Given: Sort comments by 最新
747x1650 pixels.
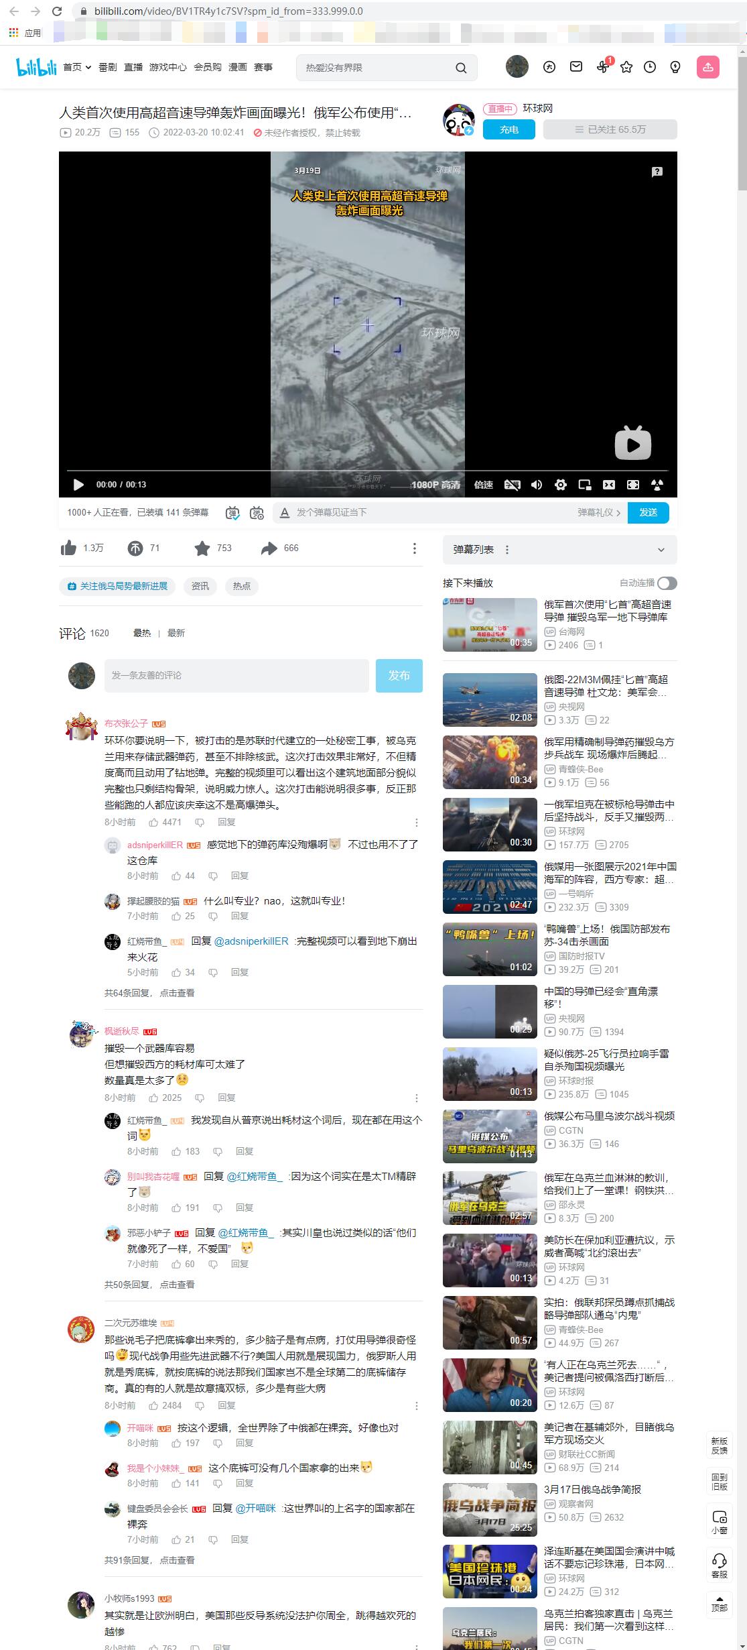Looking at the screenshot, I should click(176, 633).
